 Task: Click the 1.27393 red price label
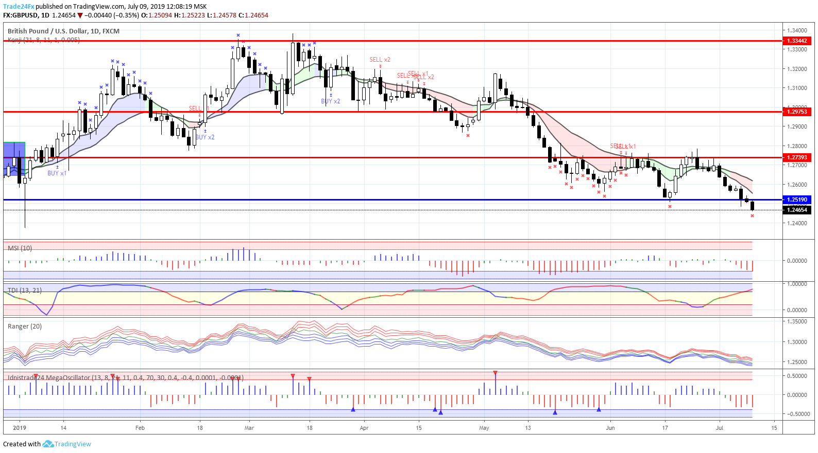point(797,157)
